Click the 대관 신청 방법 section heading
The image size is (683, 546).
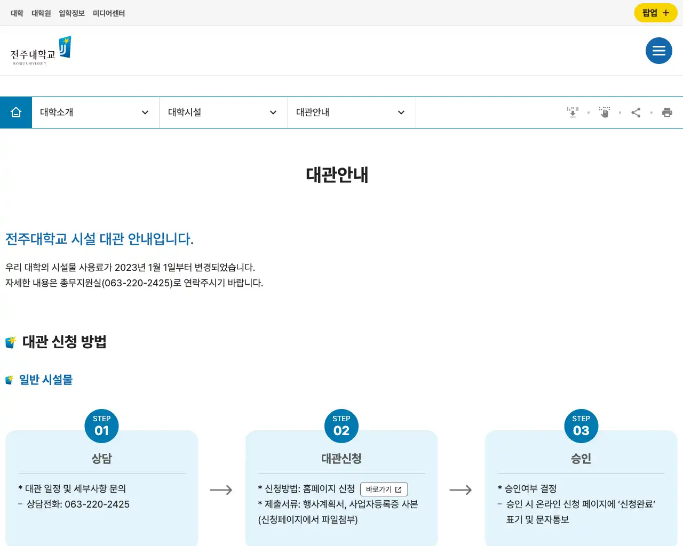click(65, 342)
